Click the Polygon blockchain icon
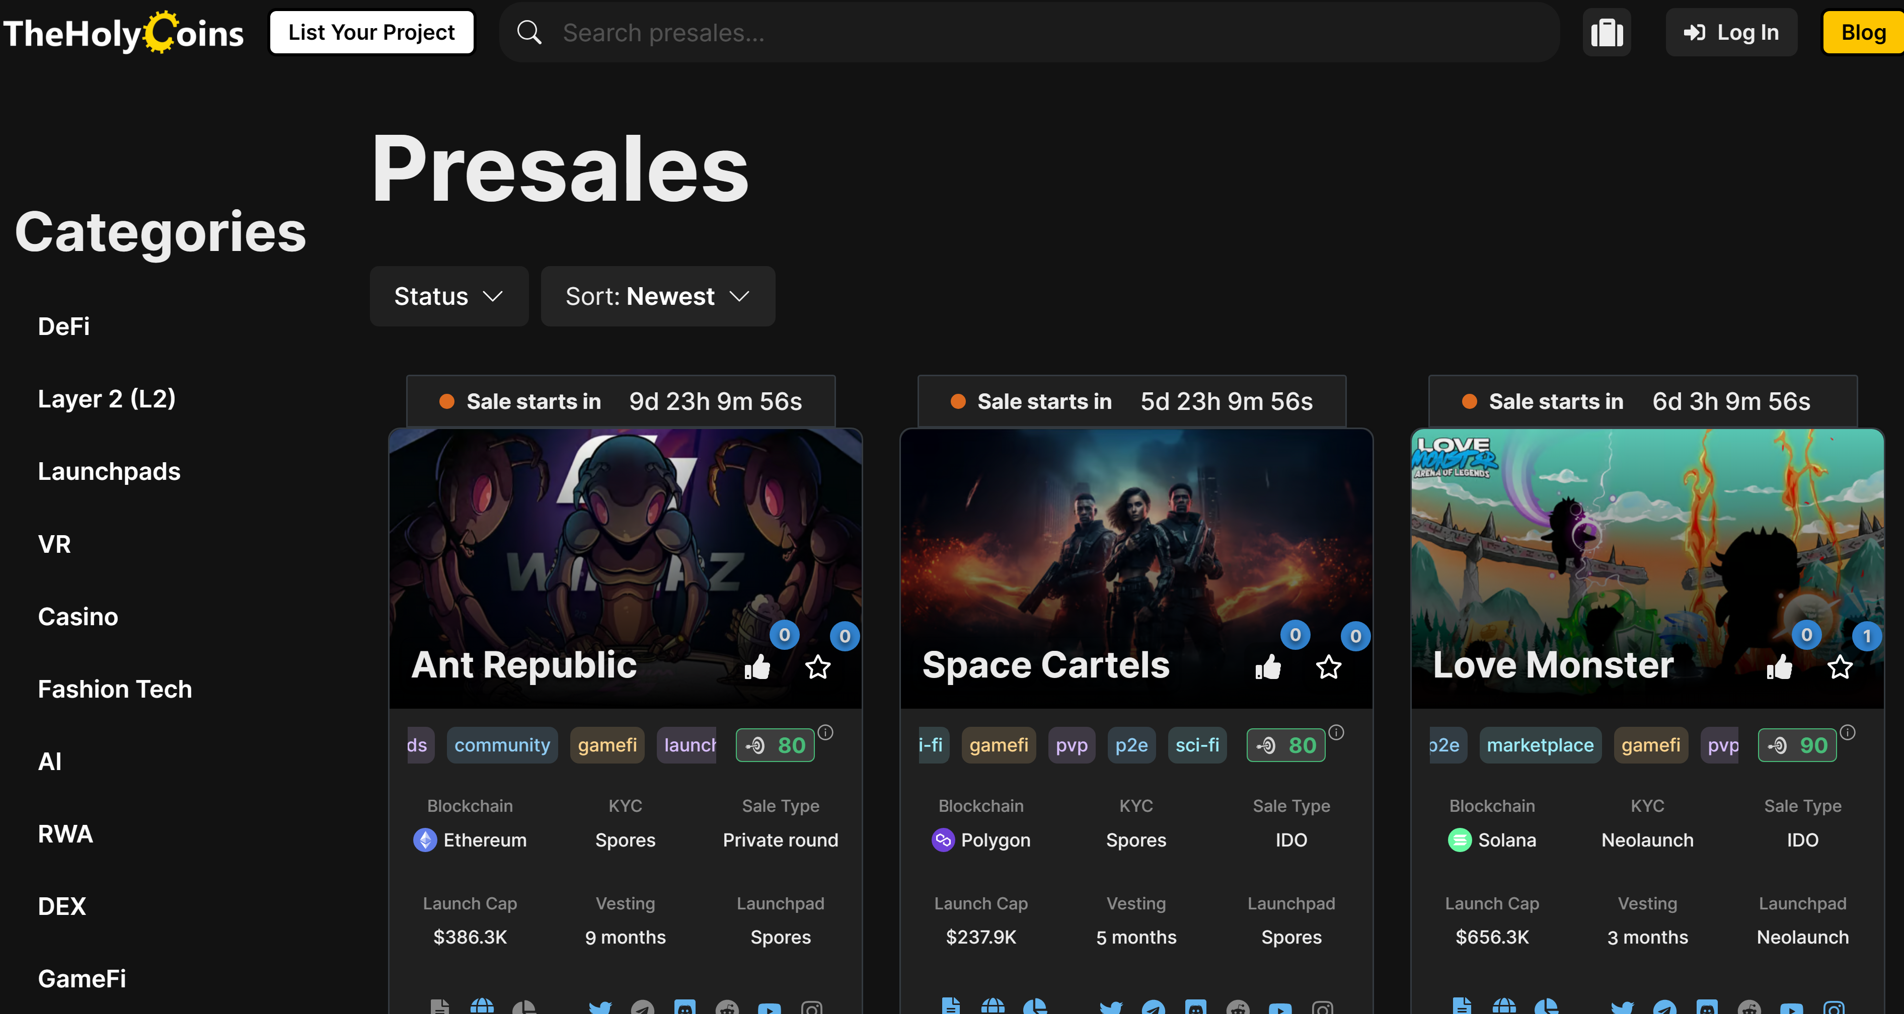Screen dimensions: 1904x1014 (x=943, y=839)
